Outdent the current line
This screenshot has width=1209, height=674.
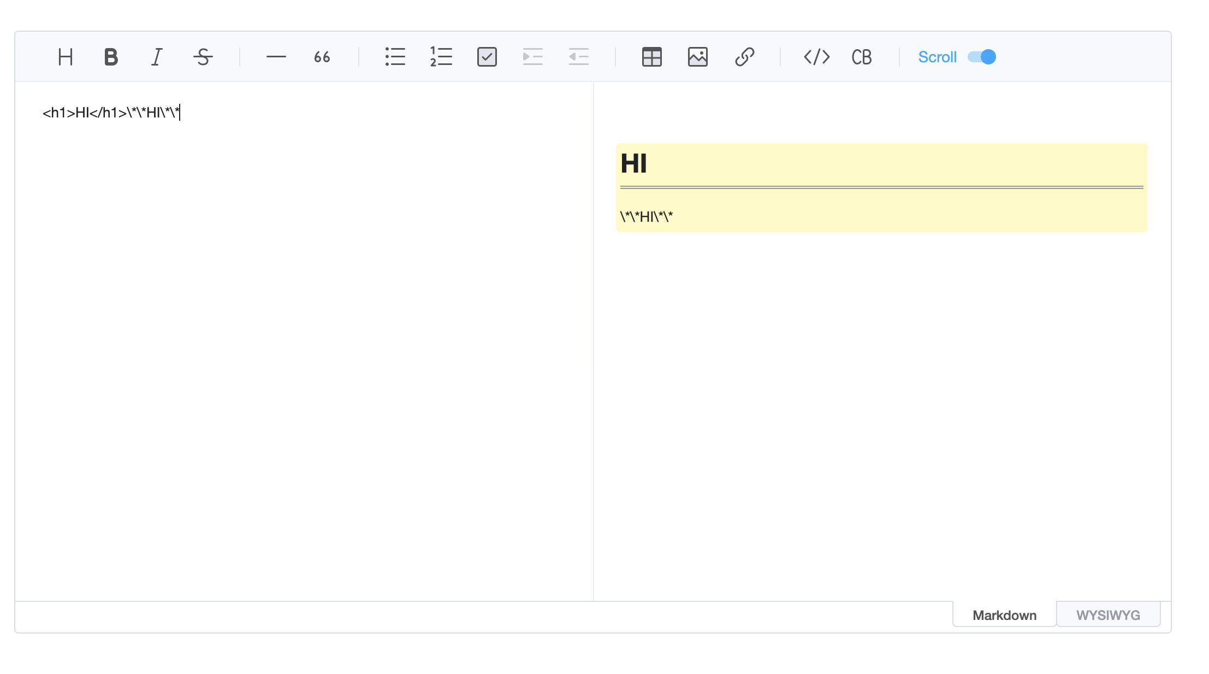578,57
